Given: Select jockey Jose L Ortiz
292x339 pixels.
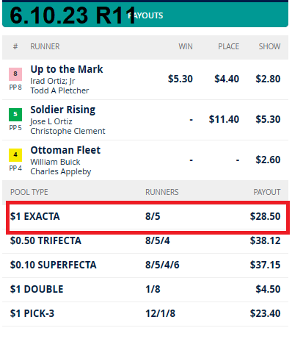Looking at the screenshot, I should [x=51, y=121].
